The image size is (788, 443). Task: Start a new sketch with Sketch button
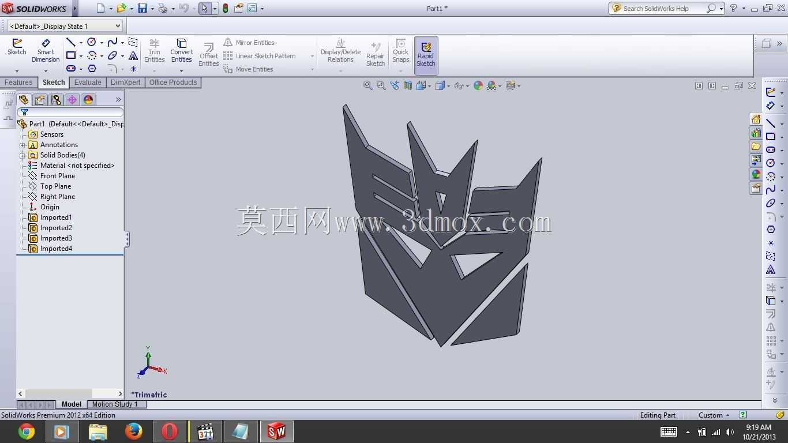pyautogui.click(x=17, y=47)
